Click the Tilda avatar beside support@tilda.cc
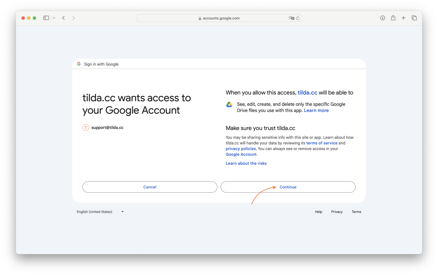438x275 pixels. (x=86, y=127)
